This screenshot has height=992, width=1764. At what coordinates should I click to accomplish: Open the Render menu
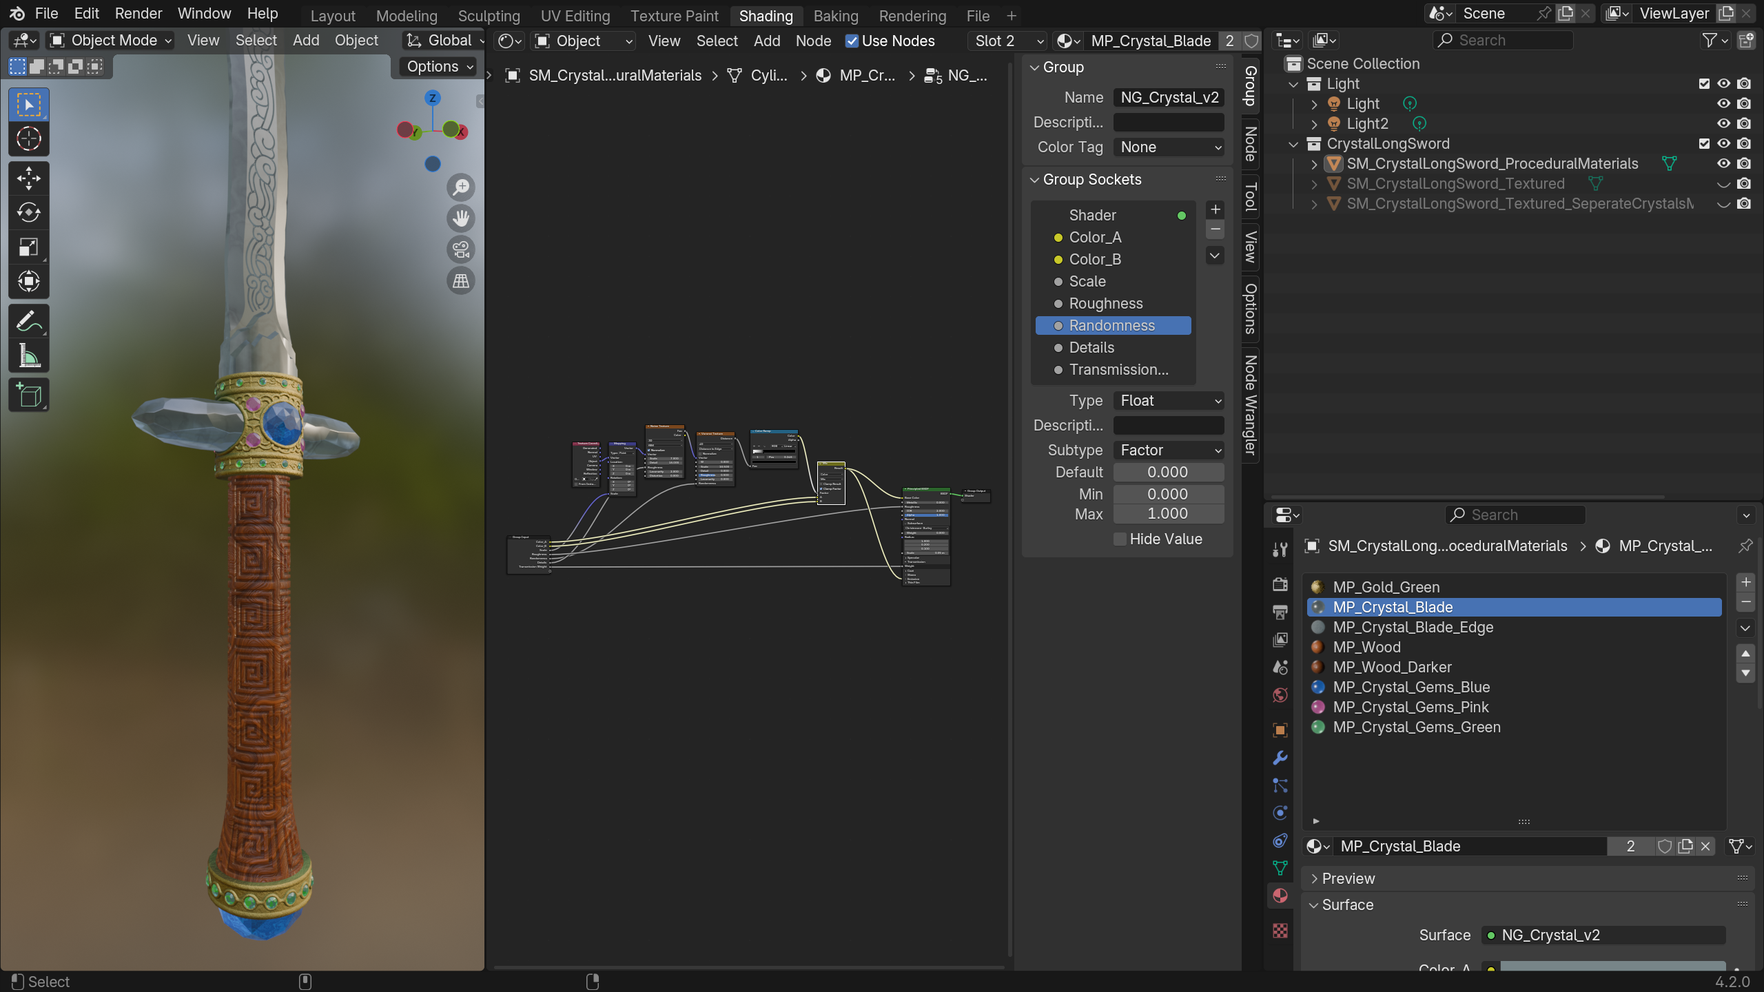click(x=138, y=13)
